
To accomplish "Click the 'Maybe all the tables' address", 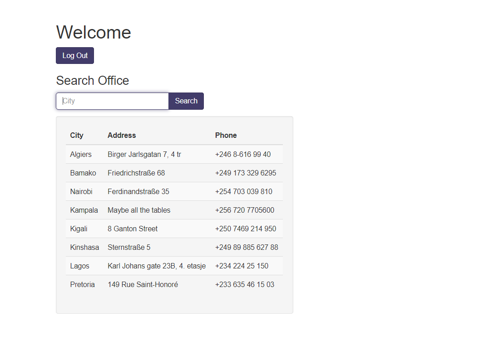I will tap(139, 210).
